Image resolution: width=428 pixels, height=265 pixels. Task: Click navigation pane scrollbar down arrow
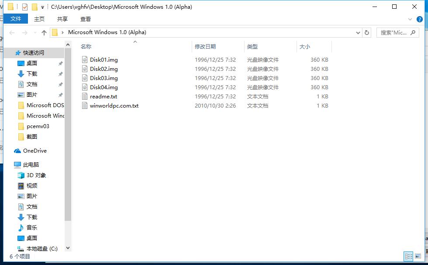click(68, 248)
